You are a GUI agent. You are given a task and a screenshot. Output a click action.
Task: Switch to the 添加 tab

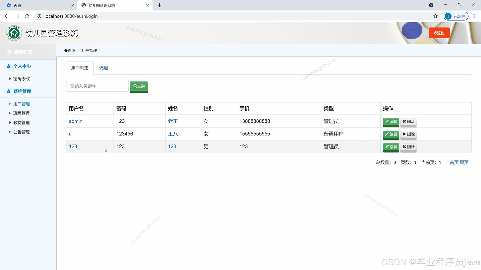pyautogui.click(x=103, y=68)
